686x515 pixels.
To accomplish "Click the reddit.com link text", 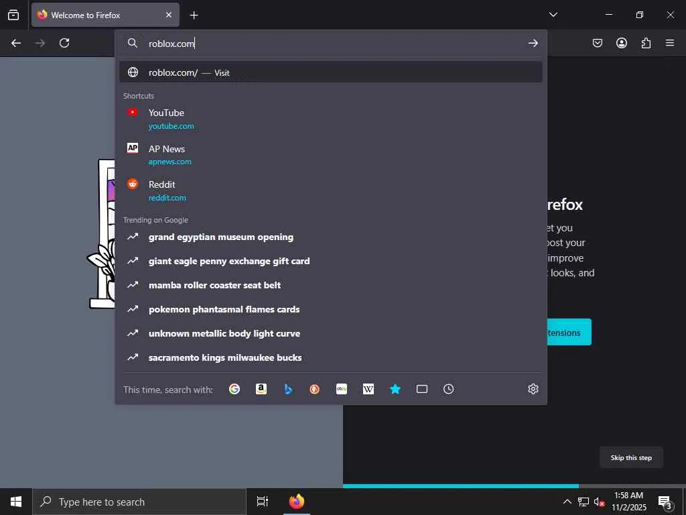I will click(x=167, y=198).
